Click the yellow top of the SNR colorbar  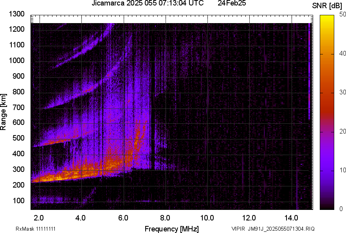[327, 17]
